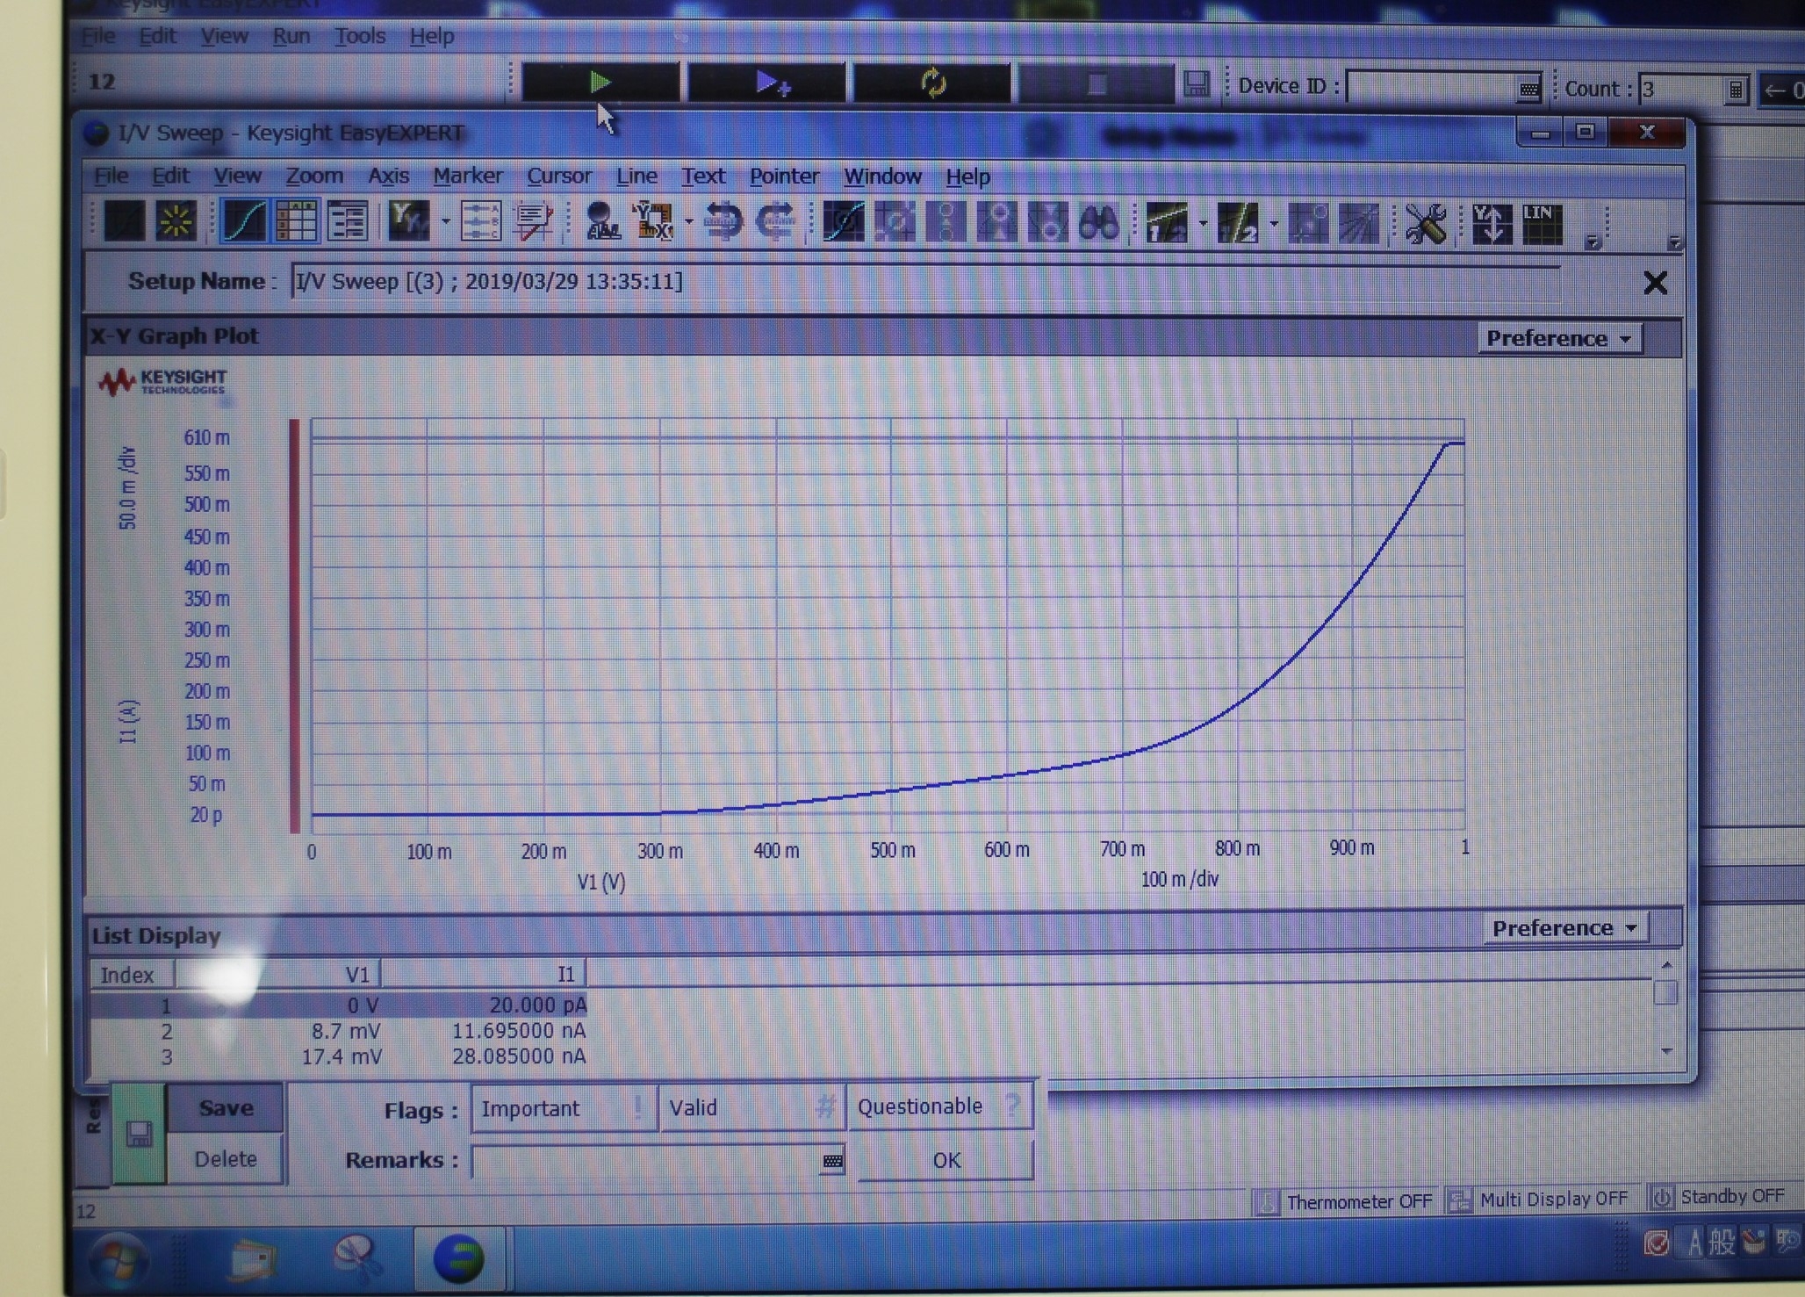Click the EasyEXPERT globe icon in taskbar

pyautogui.click(x=458, y=1258)
